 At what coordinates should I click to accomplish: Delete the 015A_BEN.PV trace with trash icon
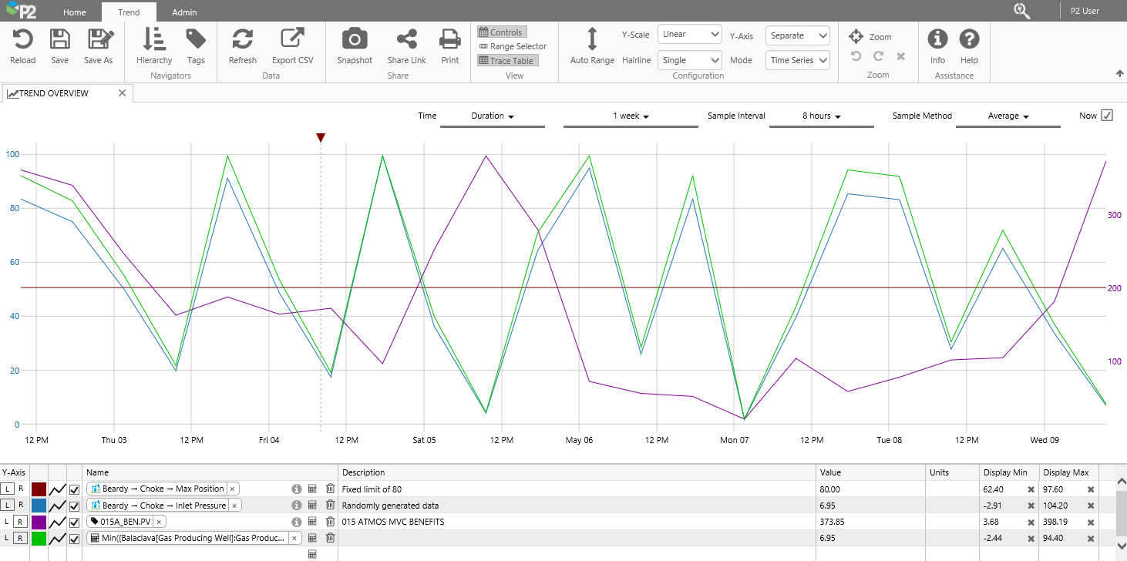click(330, 522)
